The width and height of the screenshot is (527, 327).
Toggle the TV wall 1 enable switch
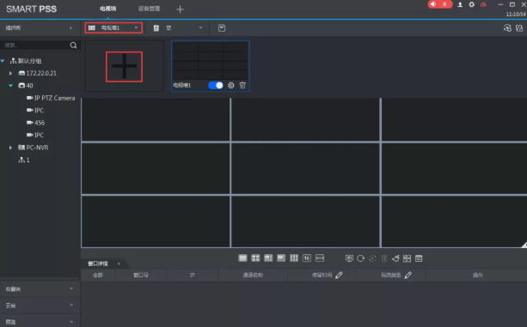(216, 85)
